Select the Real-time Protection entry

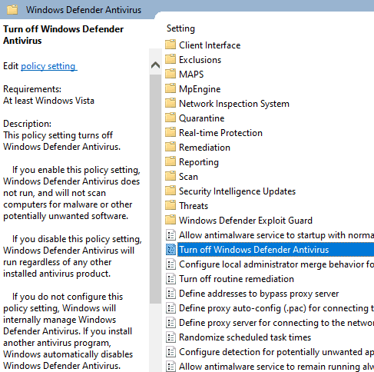point(220,133)
